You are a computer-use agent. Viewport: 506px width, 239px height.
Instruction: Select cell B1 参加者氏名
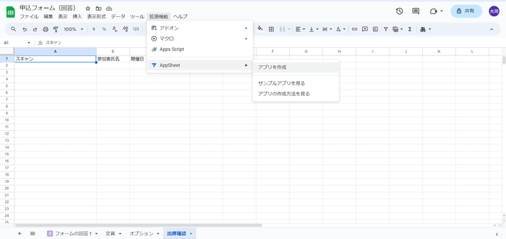(x=113, y=59)
